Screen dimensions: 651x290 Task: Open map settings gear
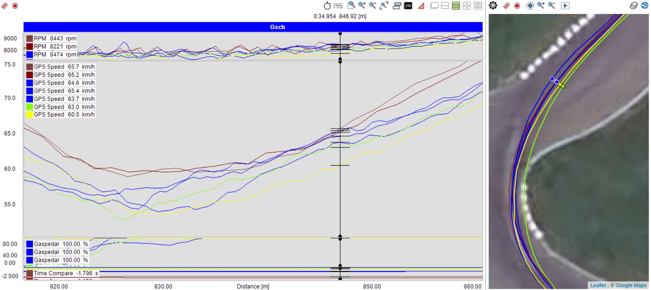493,5
